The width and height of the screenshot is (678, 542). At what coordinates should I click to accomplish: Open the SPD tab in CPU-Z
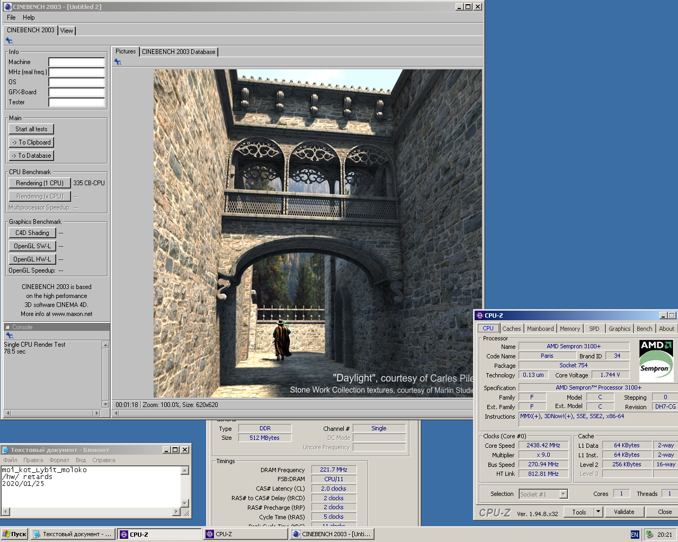(x=594, y=329)
